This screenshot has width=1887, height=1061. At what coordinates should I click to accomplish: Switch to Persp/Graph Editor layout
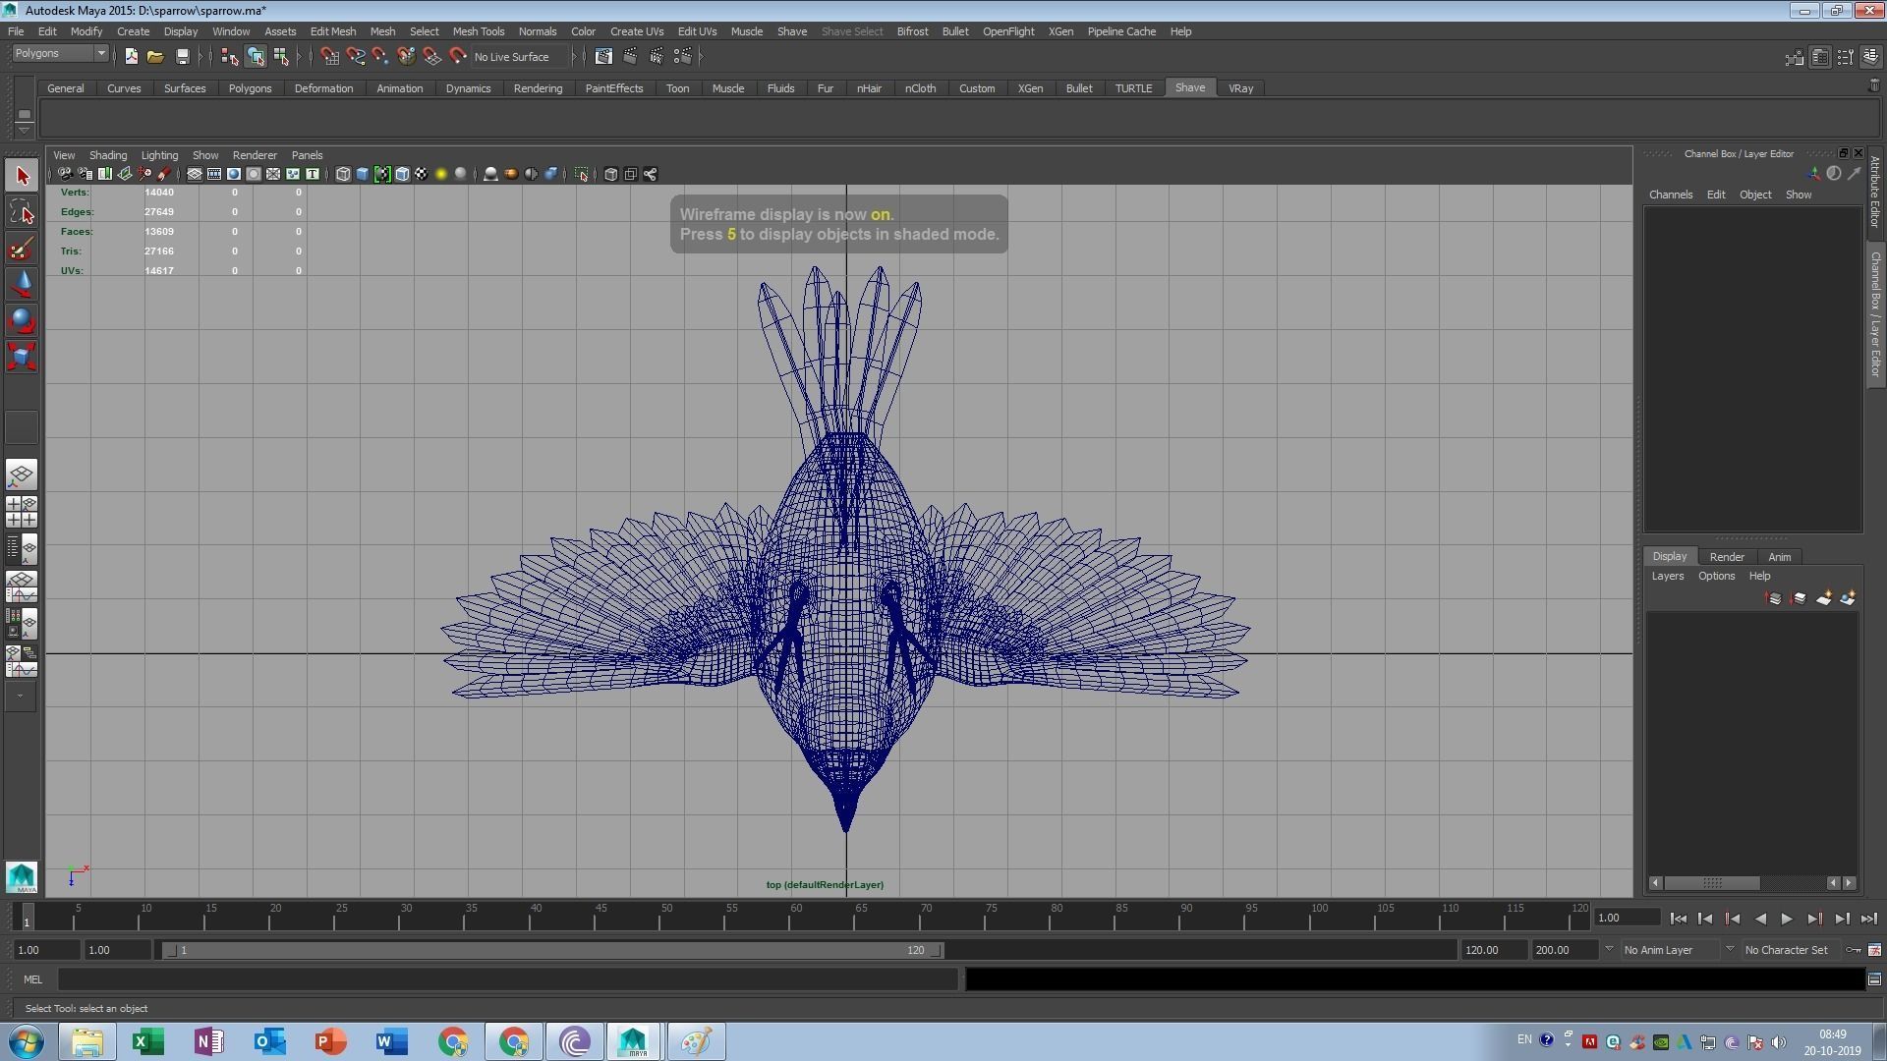click(22, 586)
